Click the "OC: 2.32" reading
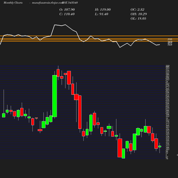Image resolution: width=178 pixels, height=178 pixels. [137, 10]
